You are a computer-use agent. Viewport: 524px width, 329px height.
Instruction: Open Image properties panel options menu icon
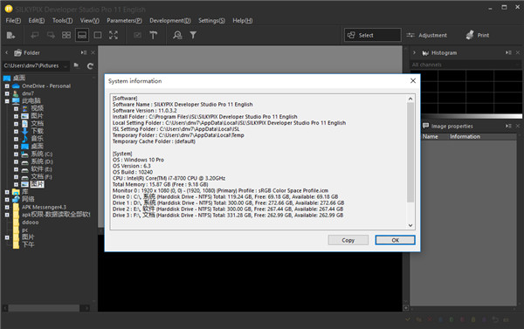point(508,126)
